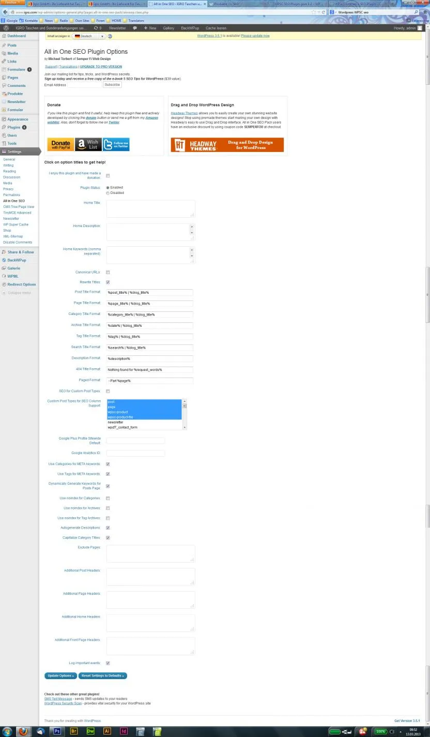Toggle Use Tags for META keywords

(x=108, y=474)
